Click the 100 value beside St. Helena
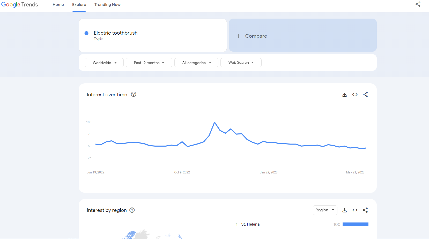The image size is (429, 239). [337, 225]
